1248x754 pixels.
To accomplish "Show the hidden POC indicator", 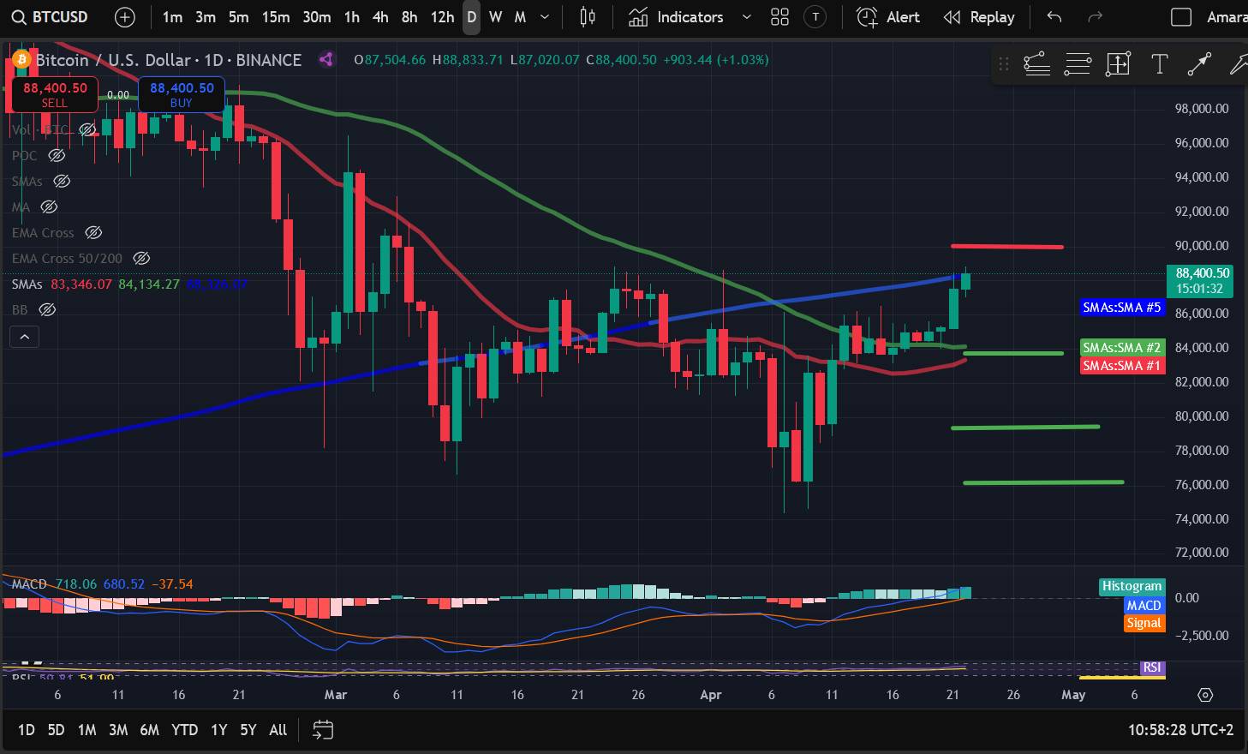I will (x=57, y=155).
